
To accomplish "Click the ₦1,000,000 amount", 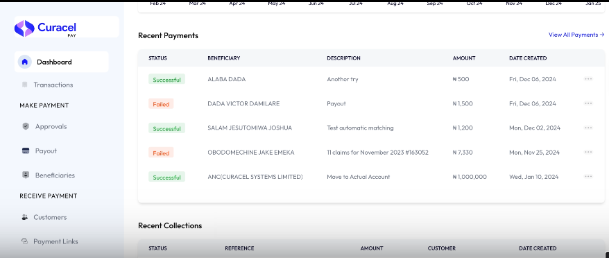I will coord(470,177).
